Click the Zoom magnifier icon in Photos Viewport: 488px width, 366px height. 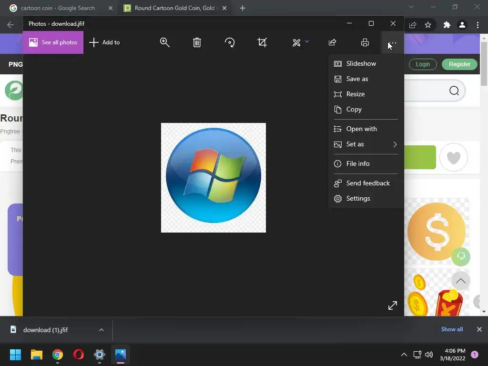(164, 42)
